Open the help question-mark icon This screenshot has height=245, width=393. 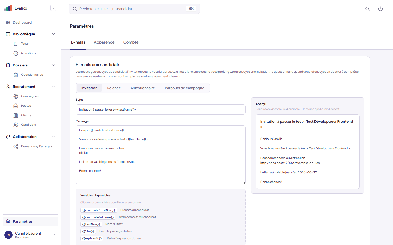pyautogui.click(x=380, y=9)
